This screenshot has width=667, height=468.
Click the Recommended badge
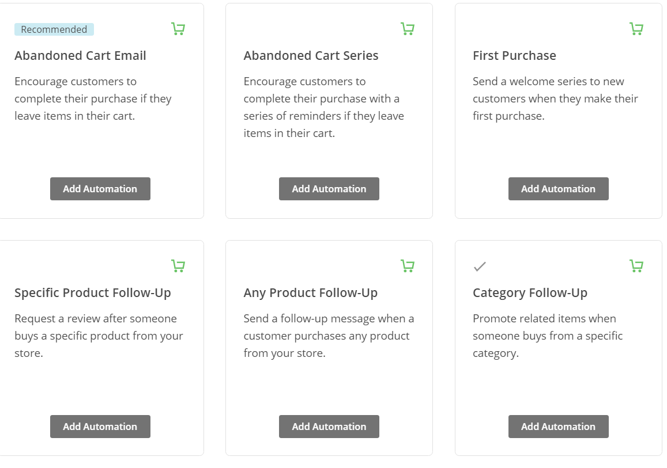[54, 29]
